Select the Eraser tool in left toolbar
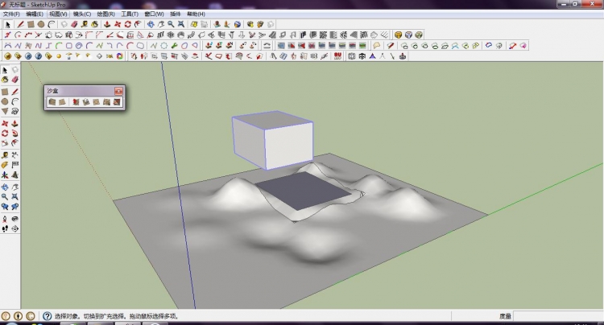The image size is (604, 325). click(14, 80)
